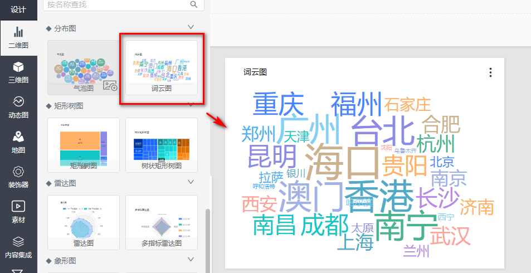This screenshot has width=531, height=273.
Task: Open the 装饰器 decorator panel
Action: tap(18, 177)
